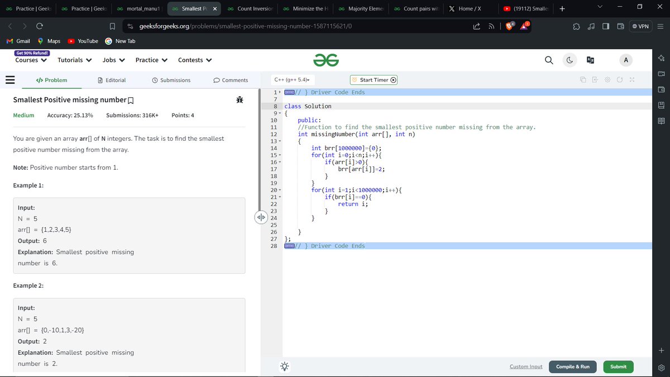The image size is (670, 377).
Task: Click the Compile & Run button
Action: (573, 366)
